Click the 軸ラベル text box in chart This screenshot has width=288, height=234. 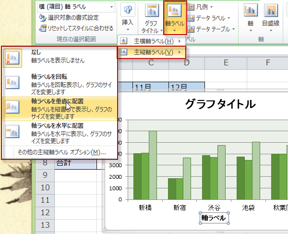[x=214, y=218]
